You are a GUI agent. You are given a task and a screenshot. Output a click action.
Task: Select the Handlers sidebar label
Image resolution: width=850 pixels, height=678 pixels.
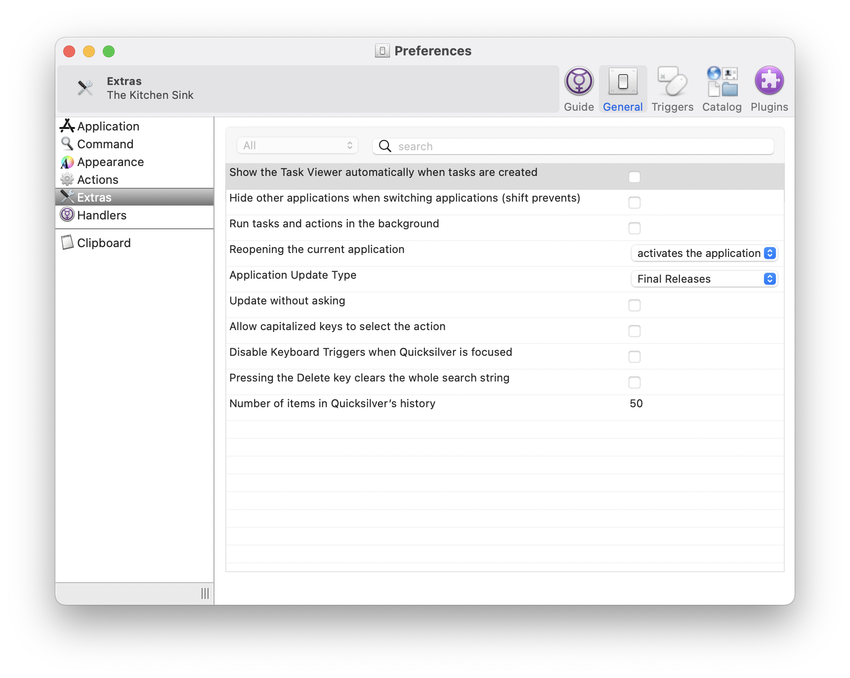click(x=102, y=215)
